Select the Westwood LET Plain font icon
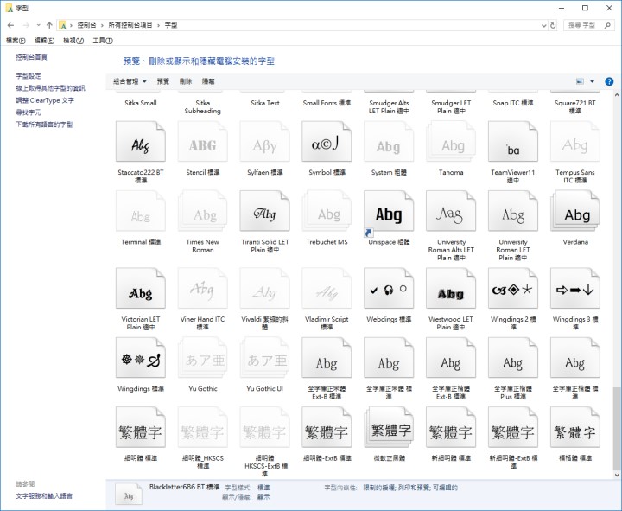Image resolution: width=622 pixels, height=511 pixels. [x=451, y=289]
